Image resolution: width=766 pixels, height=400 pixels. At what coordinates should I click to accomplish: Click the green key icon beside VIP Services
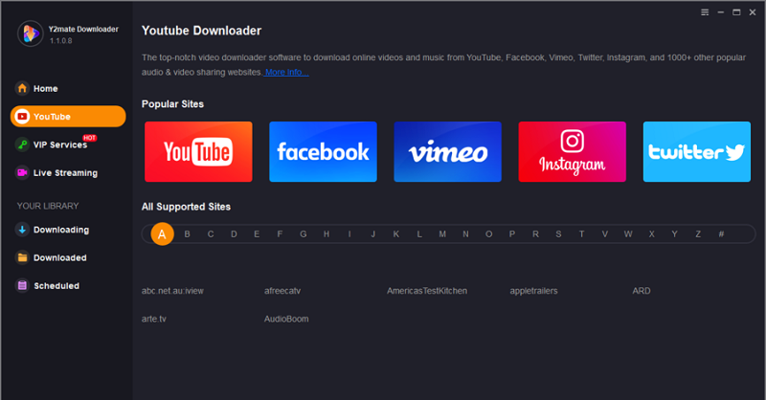pos(22,144)
